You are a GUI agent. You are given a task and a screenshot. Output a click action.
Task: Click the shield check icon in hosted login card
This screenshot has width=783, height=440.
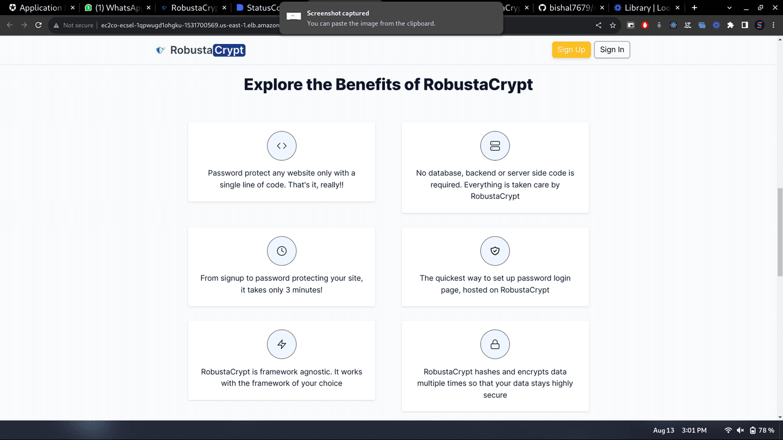(x=495, y=251)
